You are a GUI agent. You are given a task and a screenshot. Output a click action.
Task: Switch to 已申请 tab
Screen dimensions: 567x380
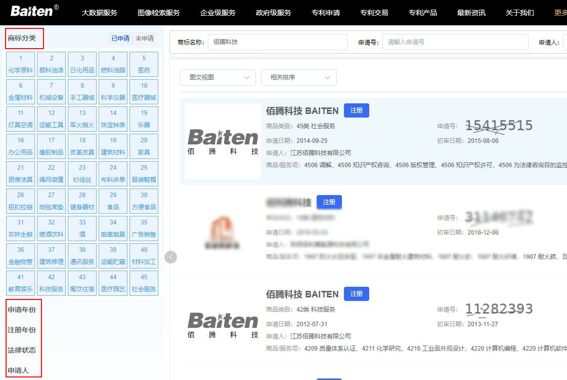click(x=120, y=39)
